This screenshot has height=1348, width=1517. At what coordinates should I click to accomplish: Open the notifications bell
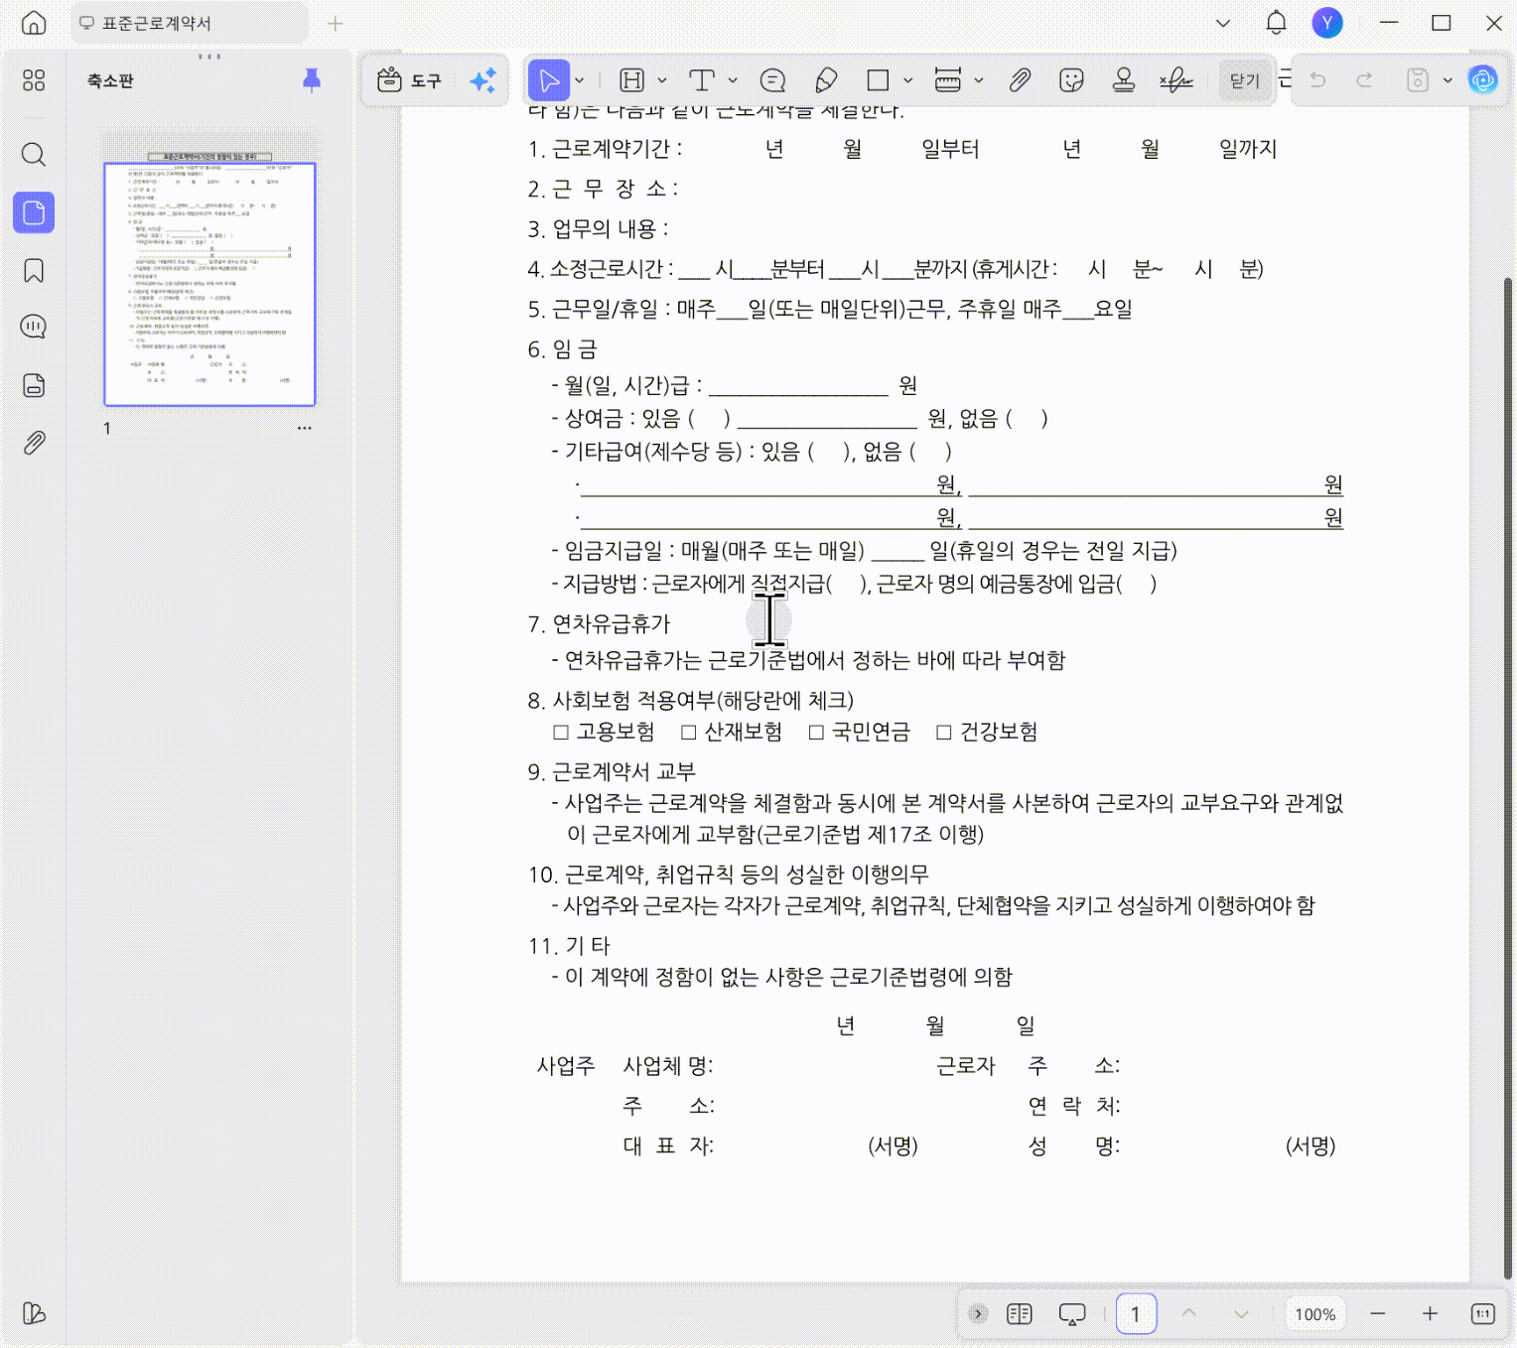pyautogui.click(x=1277, y=23)
